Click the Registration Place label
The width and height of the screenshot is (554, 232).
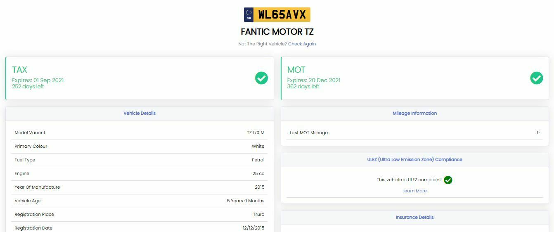(x=34, y=214)
